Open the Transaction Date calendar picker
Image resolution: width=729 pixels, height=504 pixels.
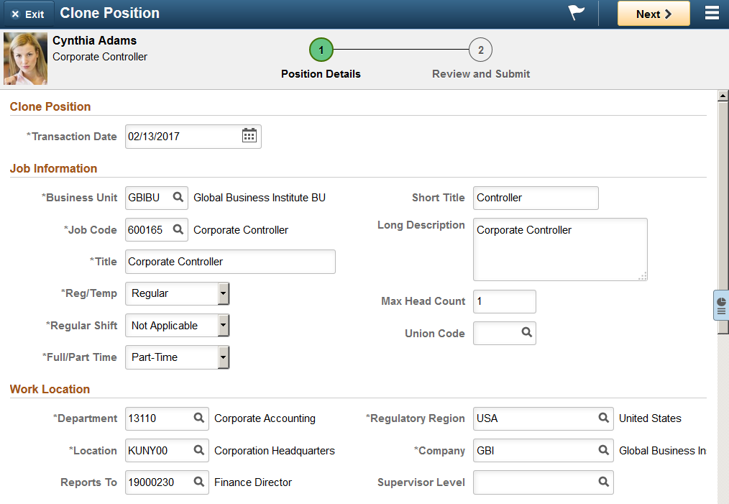coord(249,136)
